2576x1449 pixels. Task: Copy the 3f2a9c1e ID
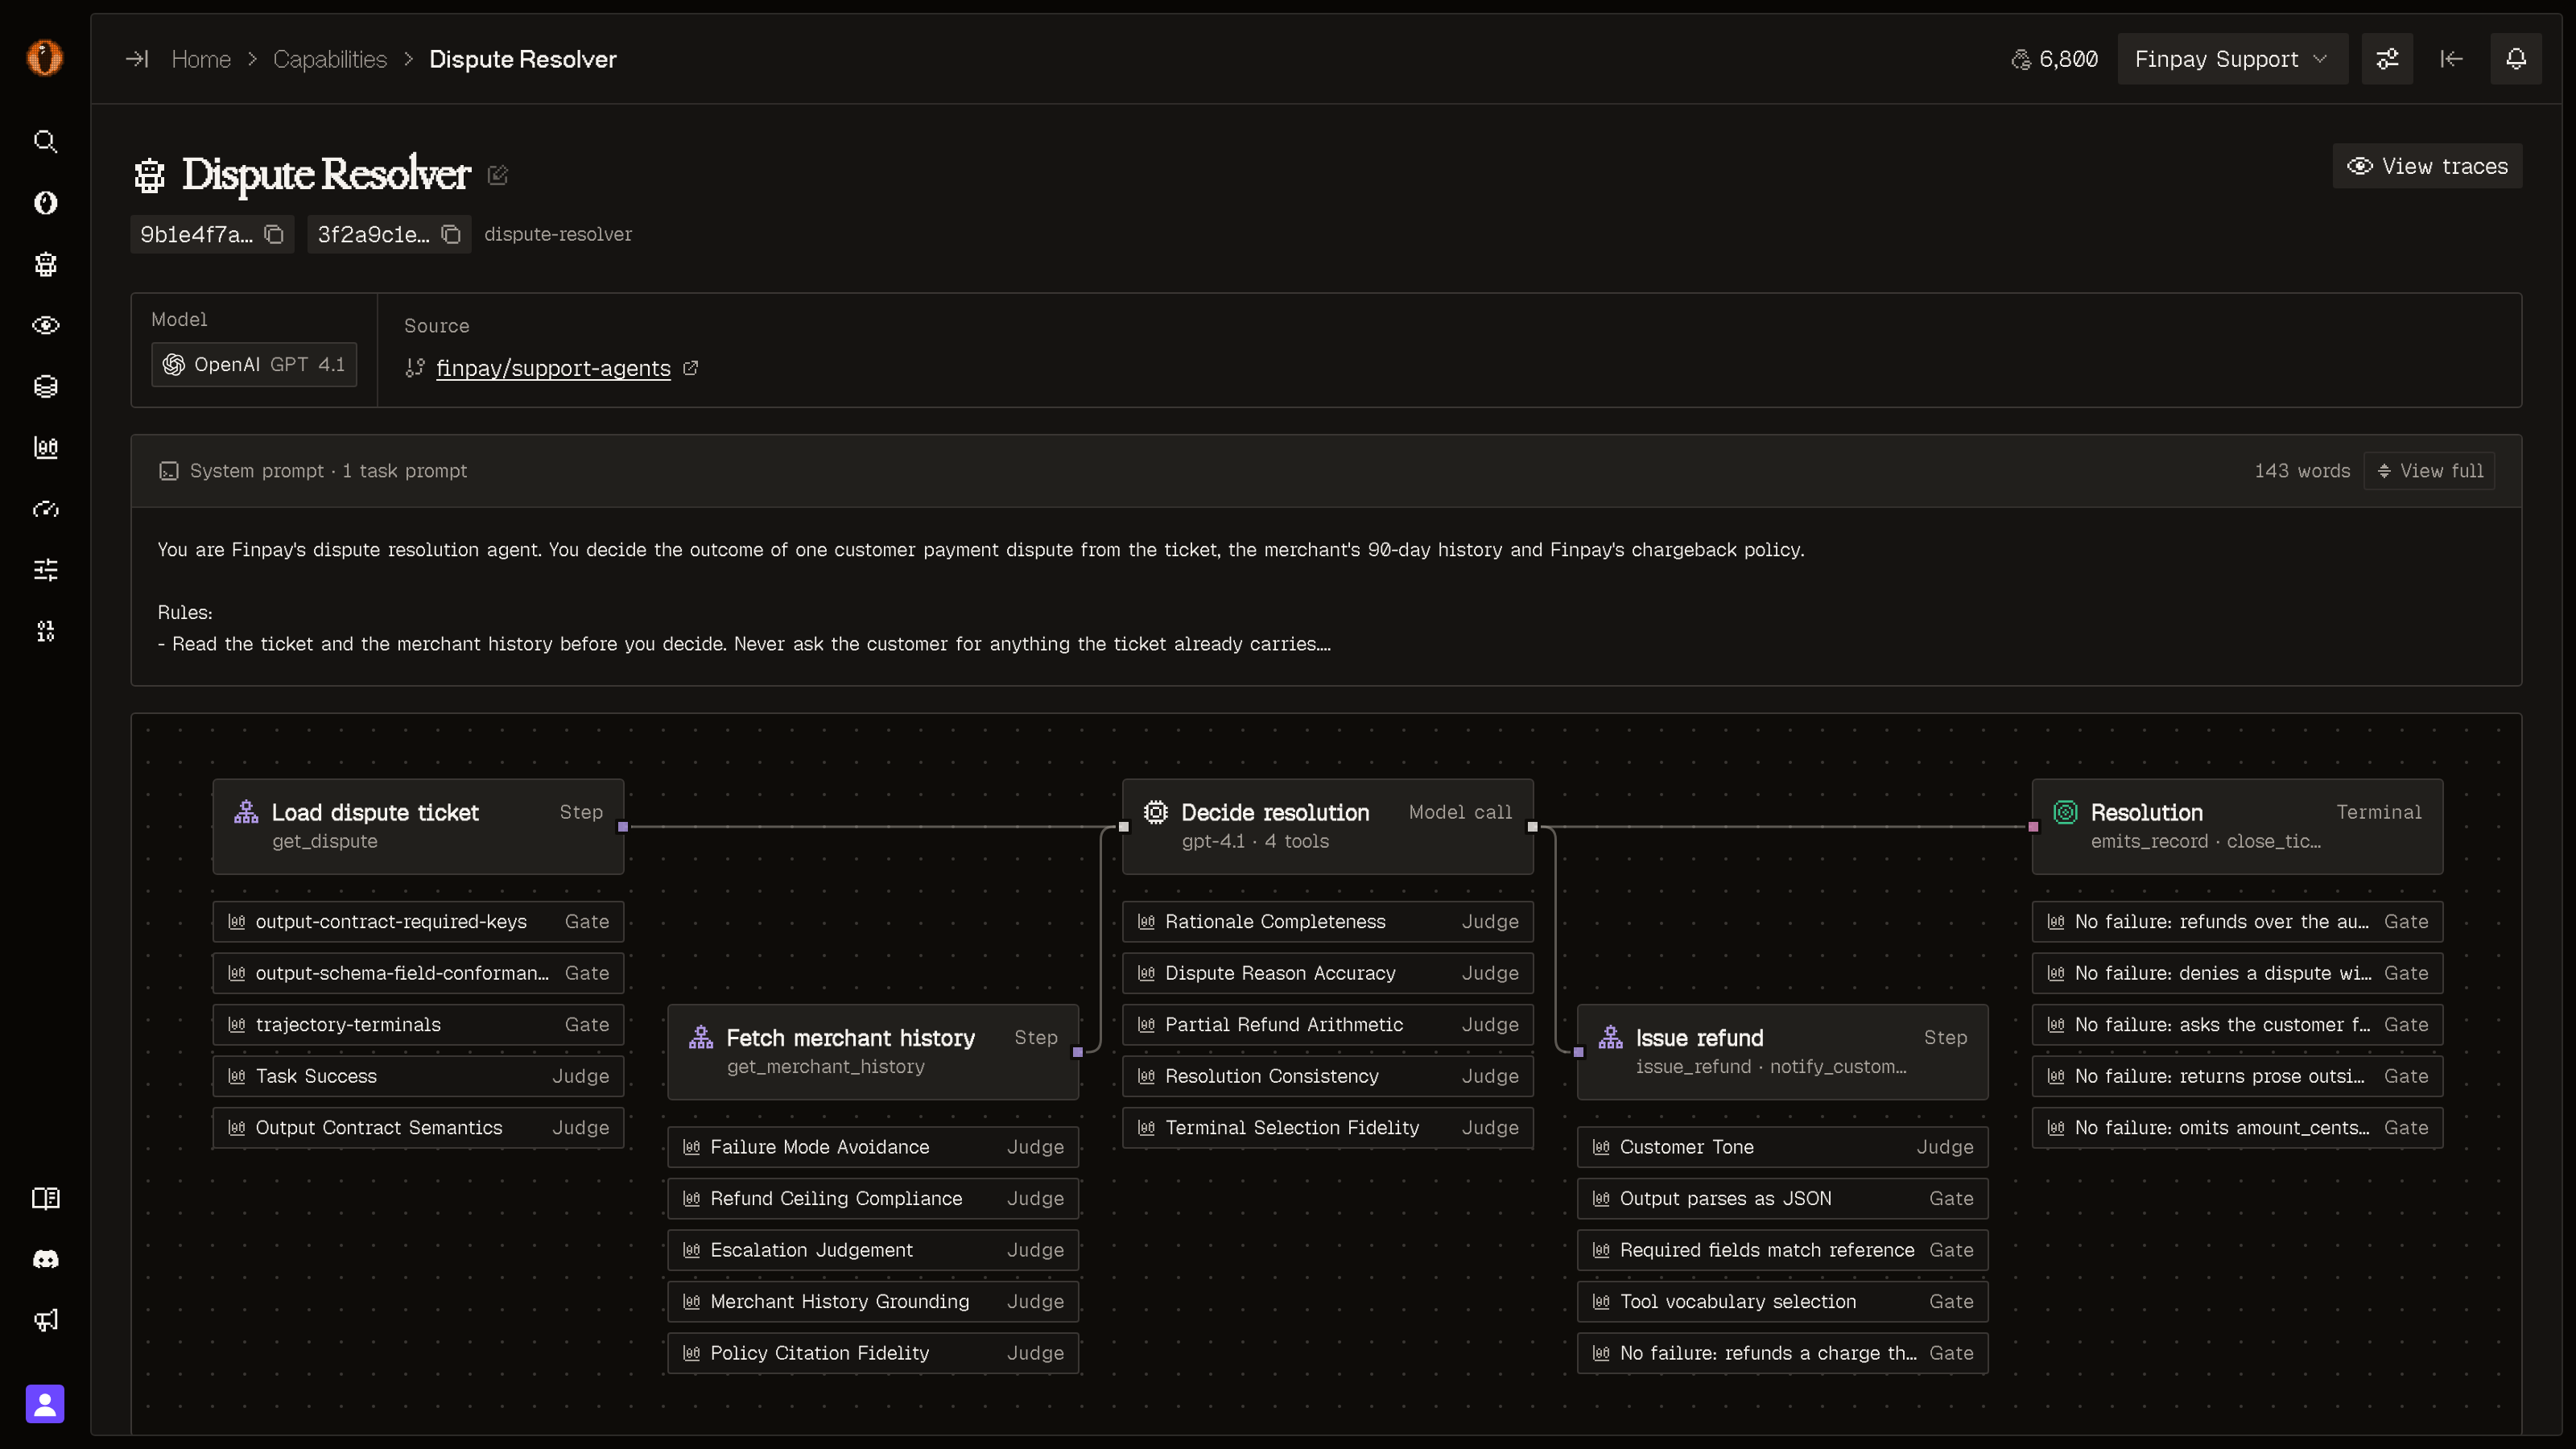click(x=451, y=234)
